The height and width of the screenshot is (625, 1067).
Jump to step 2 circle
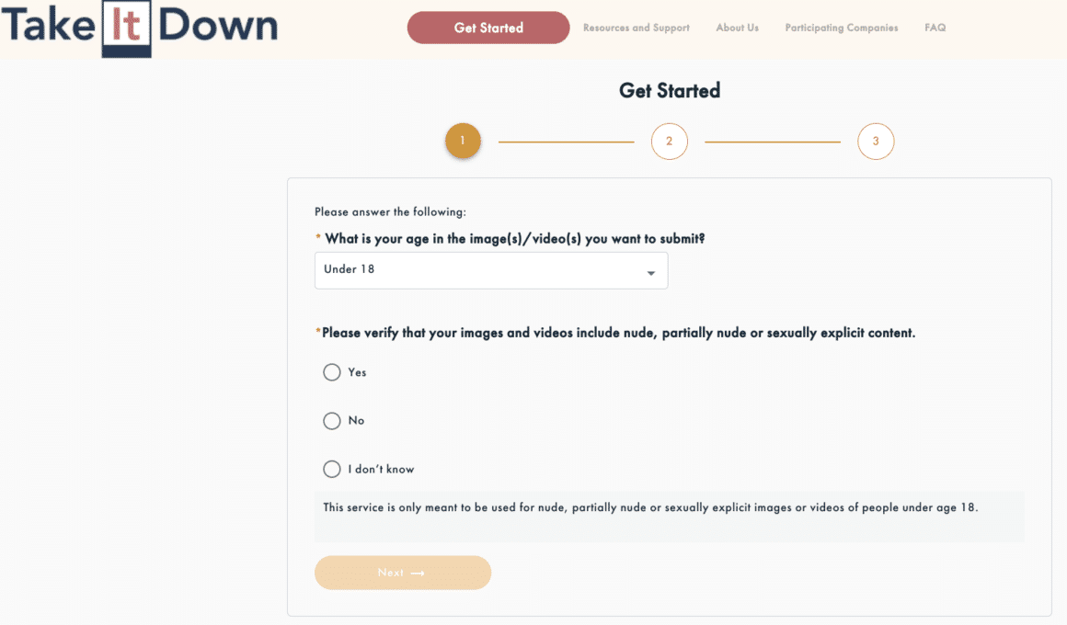[669, 142]
